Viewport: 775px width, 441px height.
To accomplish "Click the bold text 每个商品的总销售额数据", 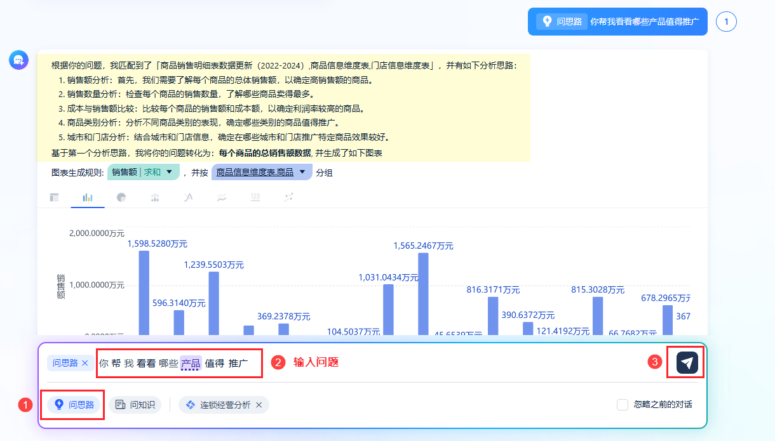I will point(265,153).
